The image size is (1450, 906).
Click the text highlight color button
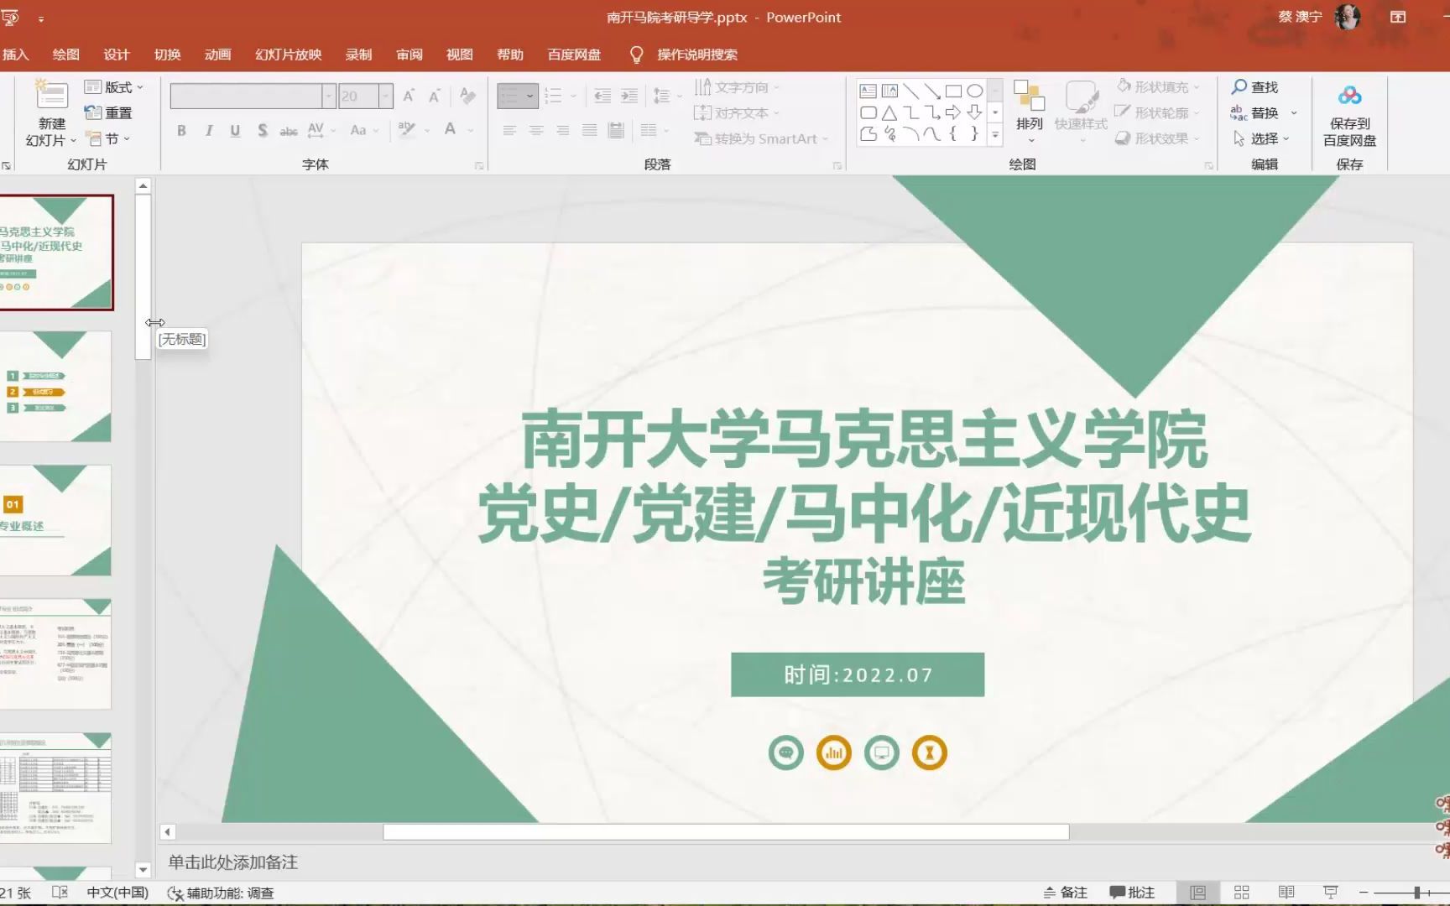(407, 130)
